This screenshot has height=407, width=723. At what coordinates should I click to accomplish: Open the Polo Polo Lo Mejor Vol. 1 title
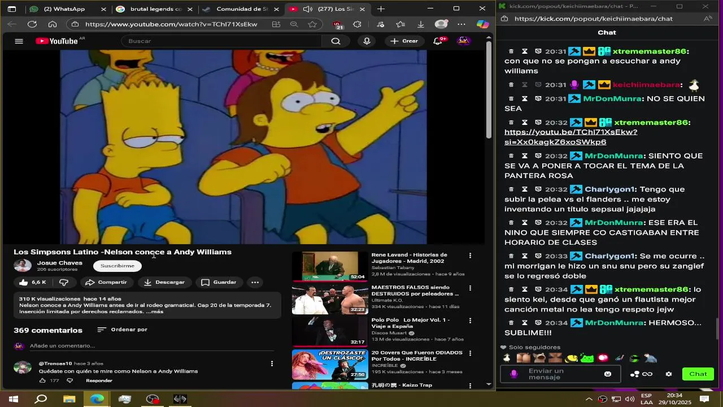[411, 323]
